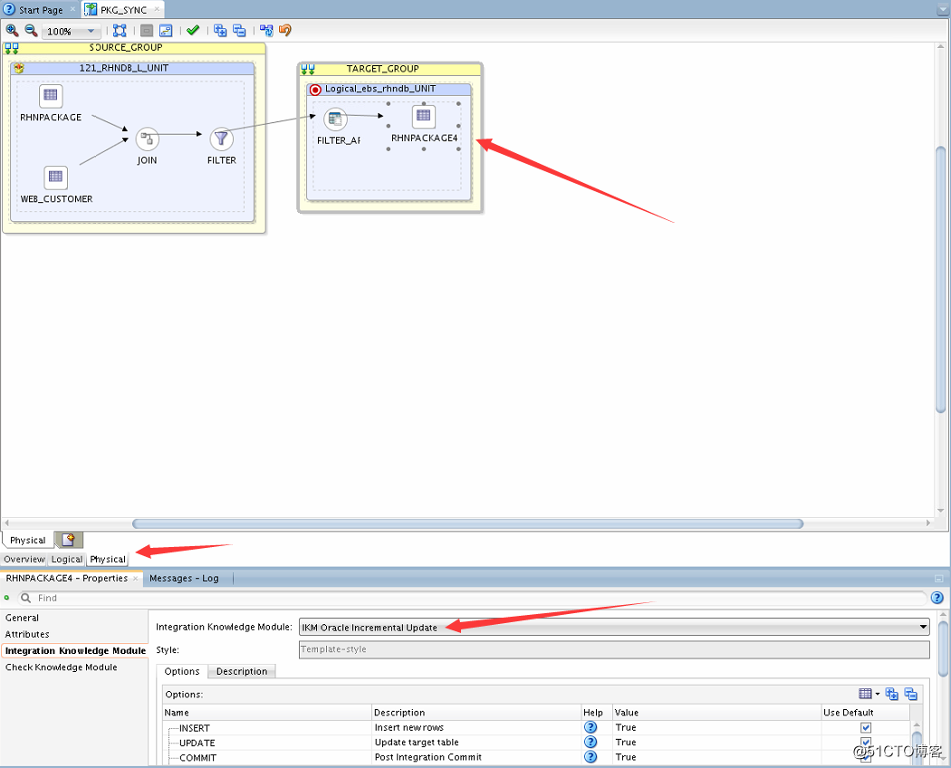Click the grey square layout toolbar icon
951x768 pixels.
[x=147, y=30]
